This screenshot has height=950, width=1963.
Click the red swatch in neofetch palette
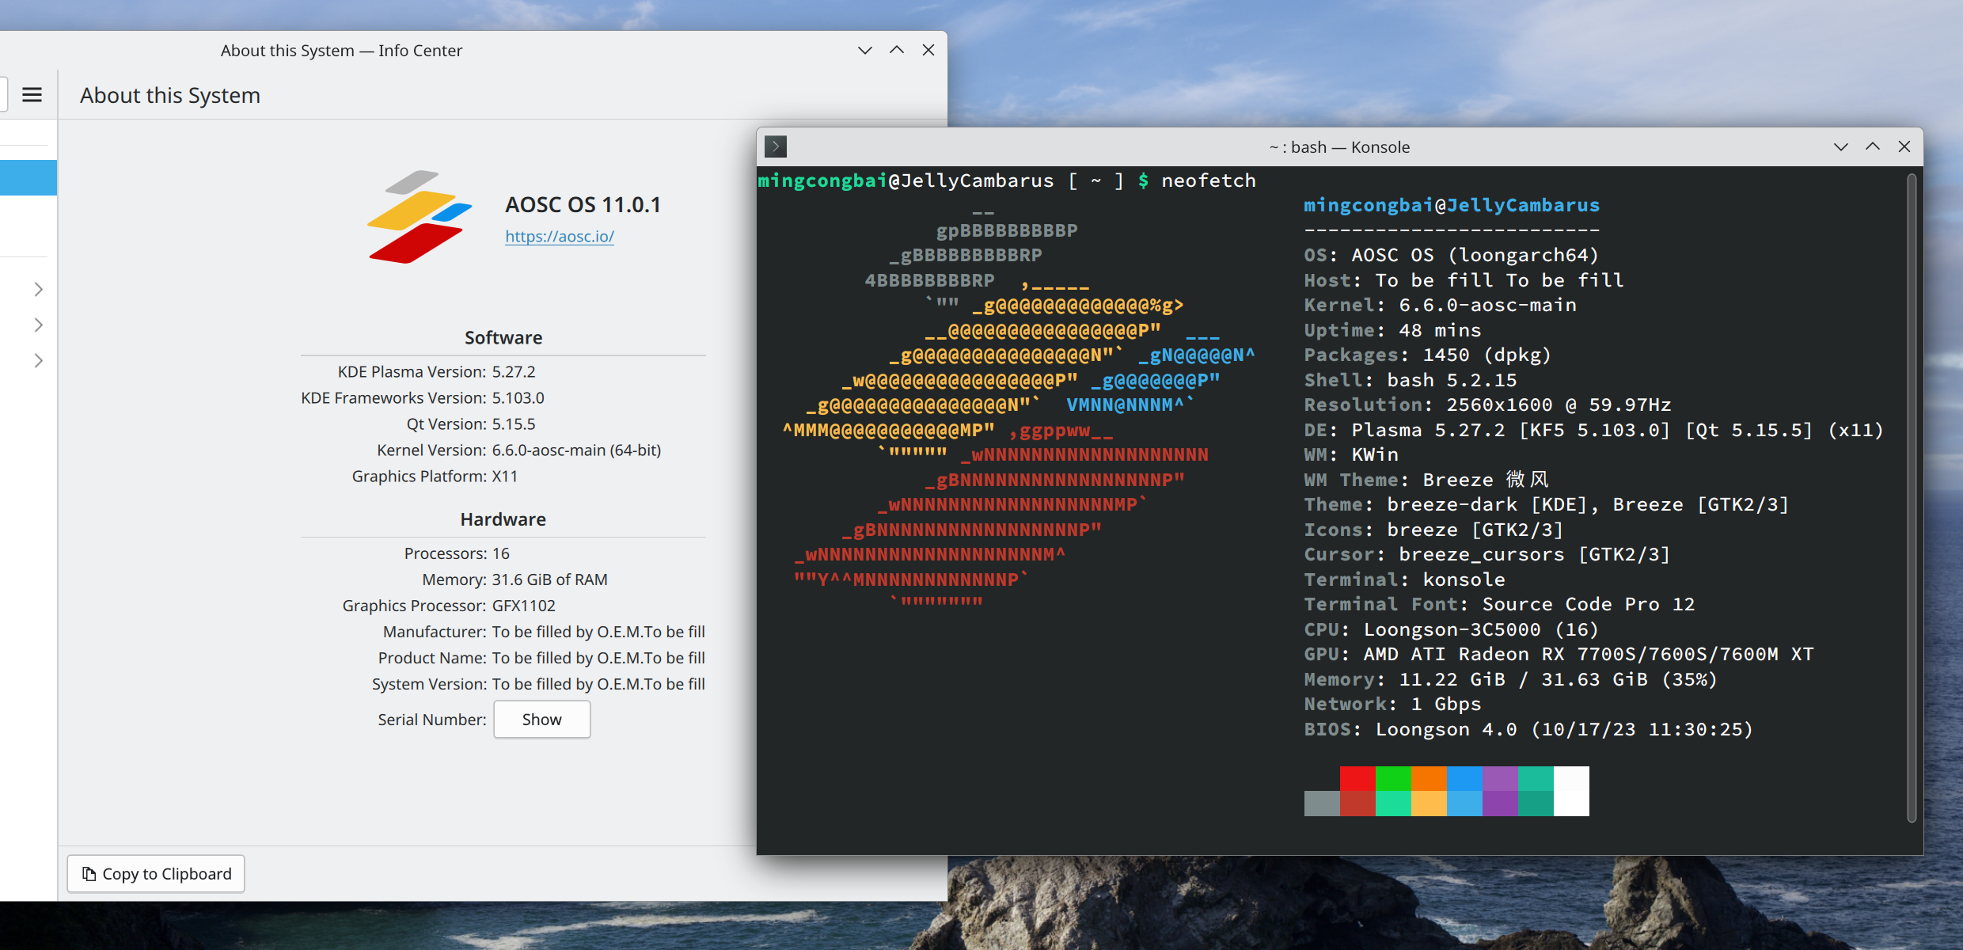(x=1357, y=778)
